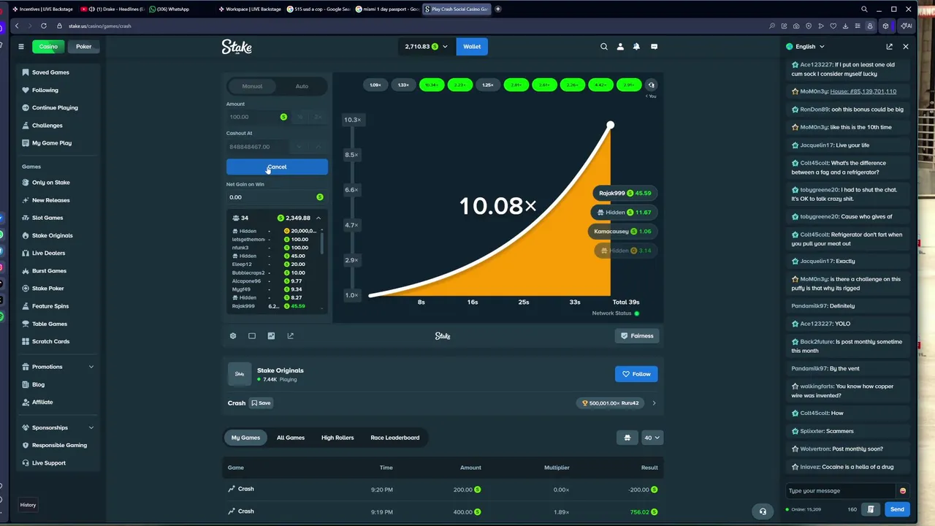This screenshot has height=526, width=935.
Task: Switch to My Games tab
Action: point(245,438)
